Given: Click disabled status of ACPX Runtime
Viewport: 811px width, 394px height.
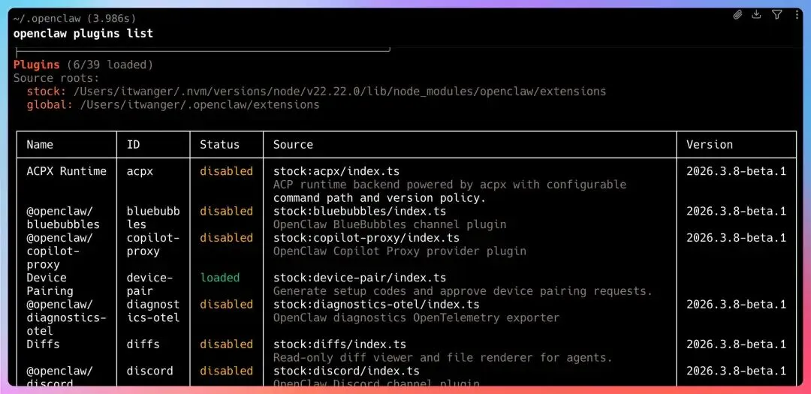Looking at the screenshot, I should pos(227,171).
